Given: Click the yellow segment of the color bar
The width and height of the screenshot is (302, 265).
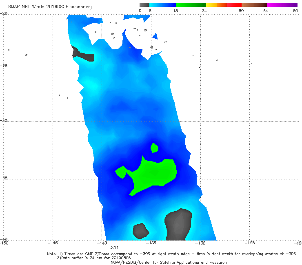Looking at the screenshot, I should [211, 5].
